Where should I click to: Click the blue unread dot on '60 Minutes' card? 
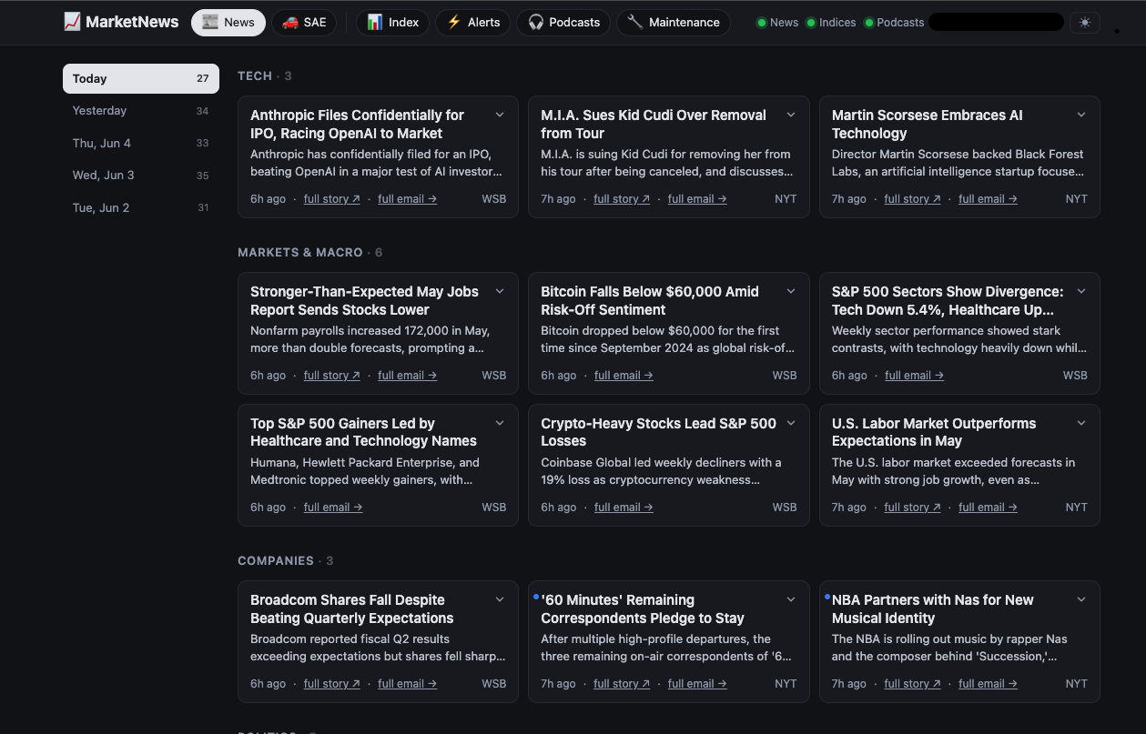coord(536,597)
